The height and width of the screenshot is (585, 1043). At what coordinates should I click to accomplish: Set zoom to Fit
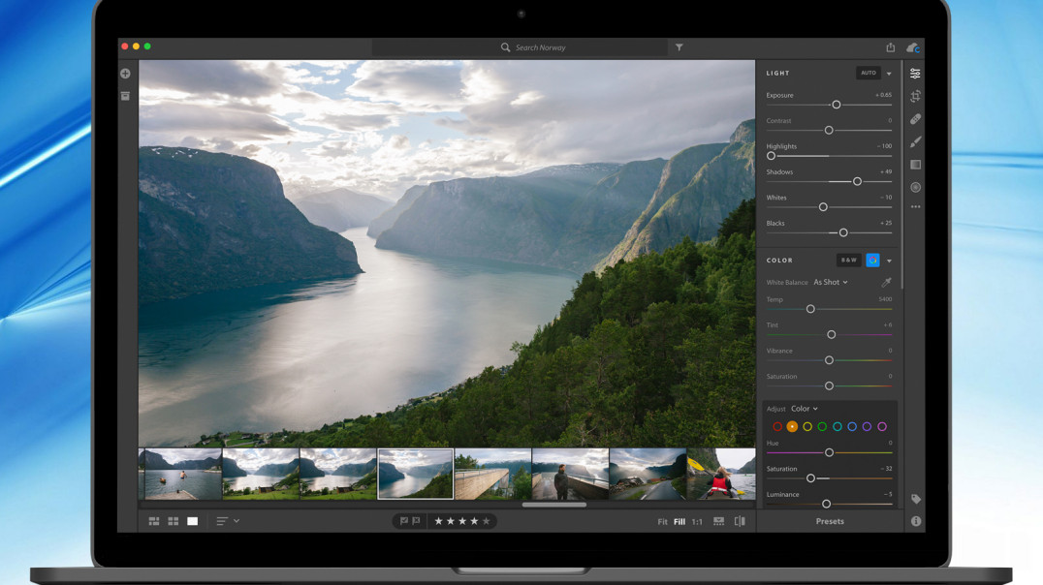pos(662,522)
